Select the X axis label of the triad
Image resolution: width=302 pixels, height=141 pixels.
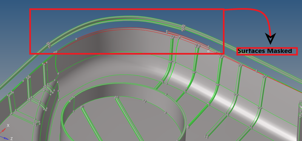click(8, 126)
